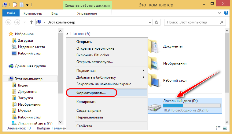Open recent locations dropdown arrow
Screen dimensions: 232x134
tap(24, 23)
